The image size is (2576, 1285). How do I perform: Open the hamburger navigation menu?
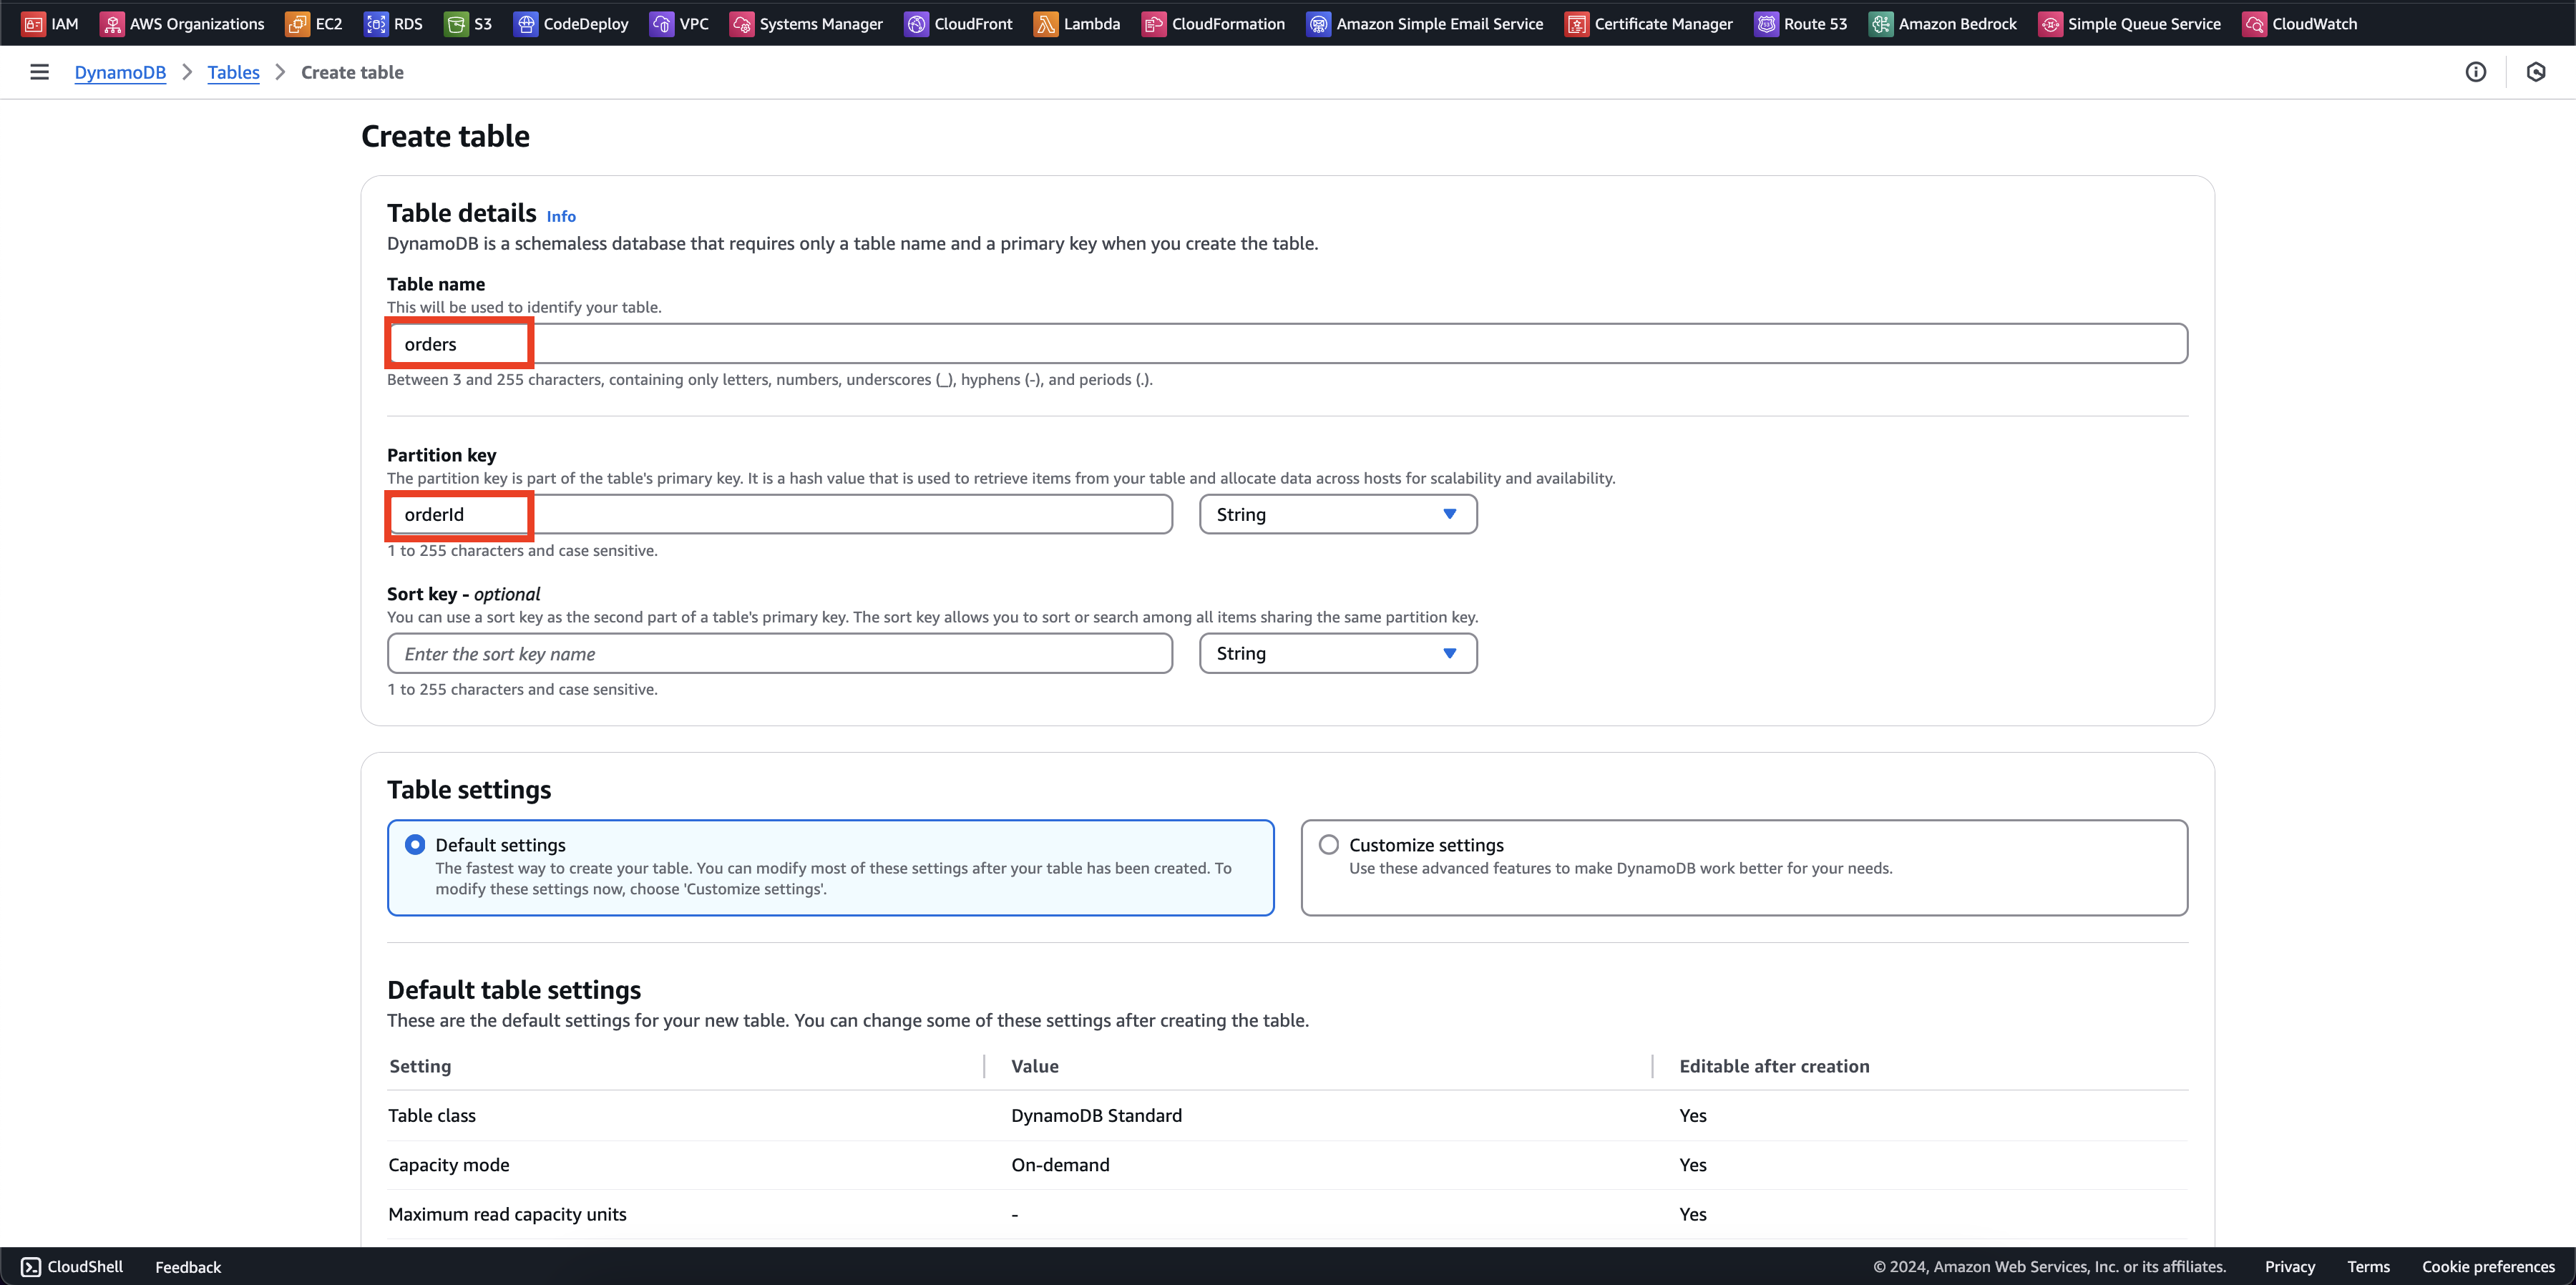(x=40, y=72)
